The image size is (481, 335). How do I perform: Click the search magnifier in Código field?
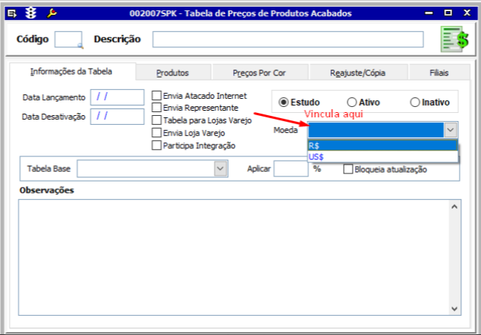tap(80, 46)
